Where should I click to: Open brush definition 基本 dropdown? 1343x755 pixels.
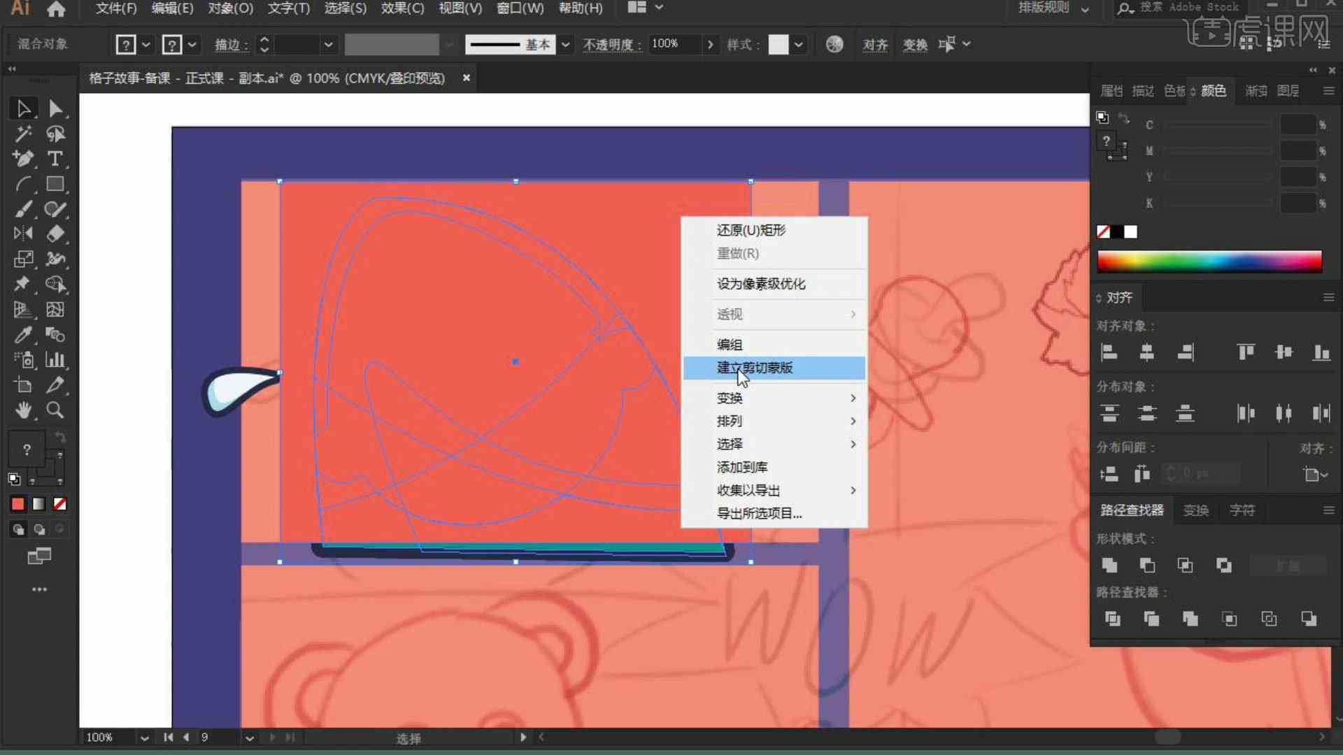click(565, 45)
